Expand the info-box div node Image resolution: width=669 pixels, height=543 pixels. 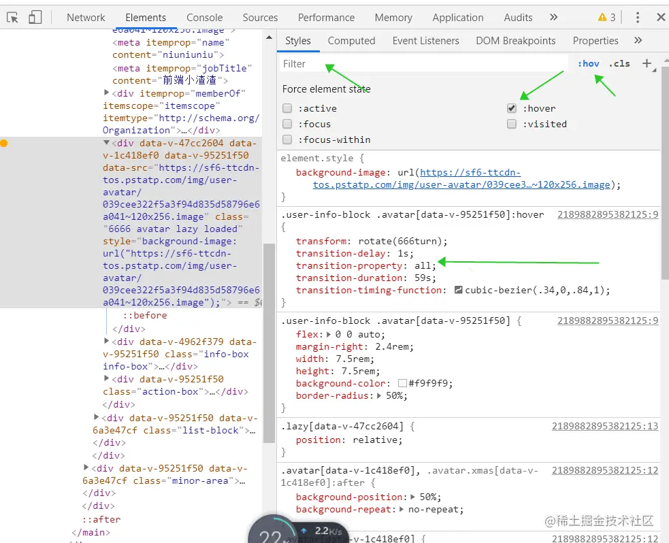107,341
